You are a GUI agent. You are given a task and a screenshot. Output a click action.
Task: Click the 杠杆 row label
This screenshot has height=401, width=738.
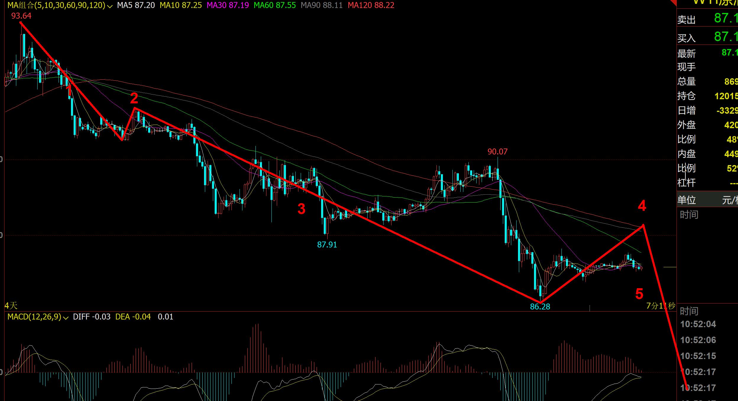[687, 183]
